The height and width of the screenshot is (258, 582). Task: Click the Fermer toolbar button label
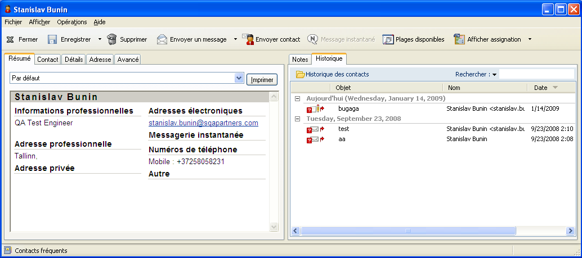pos(28,39)
